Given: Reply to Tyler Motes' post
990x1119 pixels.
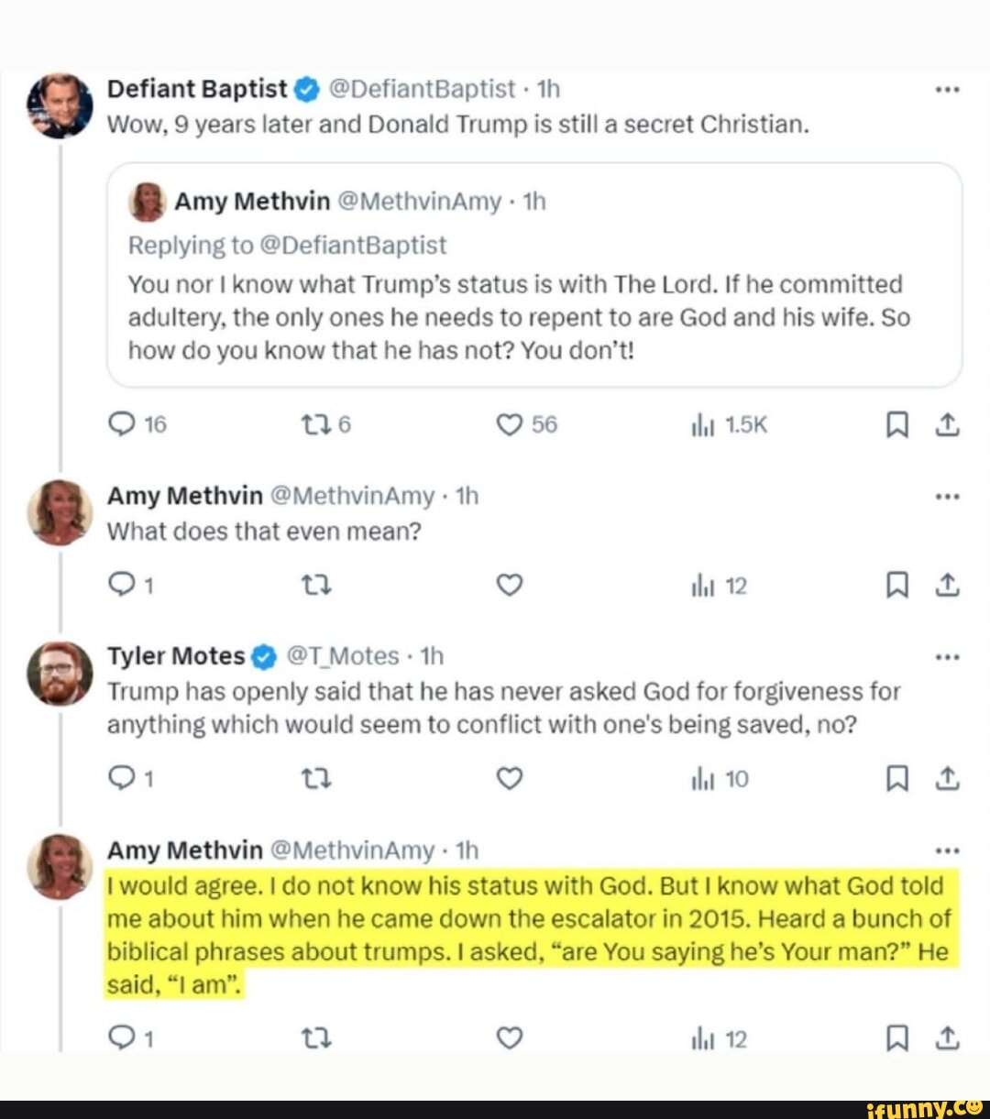Looking at the screenshot, I should [121, 779].
